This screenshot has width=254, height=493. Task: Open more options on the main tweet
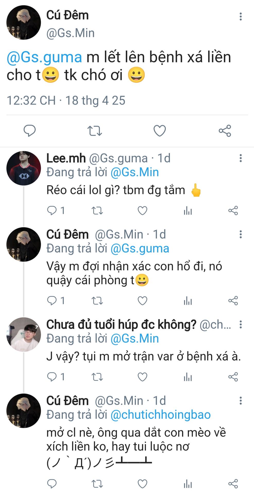(241, 16)
